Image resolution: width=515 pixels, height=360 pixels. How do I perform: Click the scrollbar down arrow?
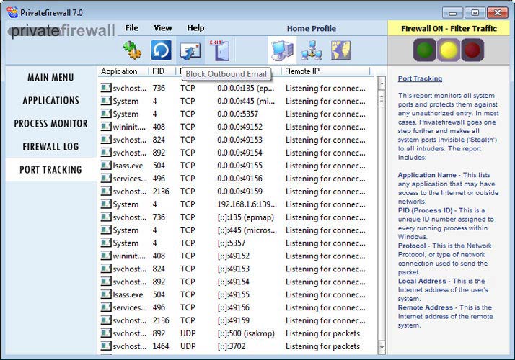coord(382,347)
